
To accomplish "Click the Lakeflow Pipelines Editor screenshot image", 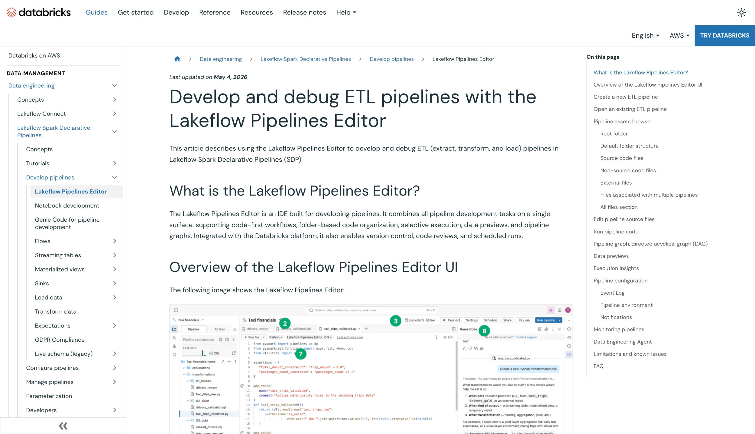I will click(371, 369).
